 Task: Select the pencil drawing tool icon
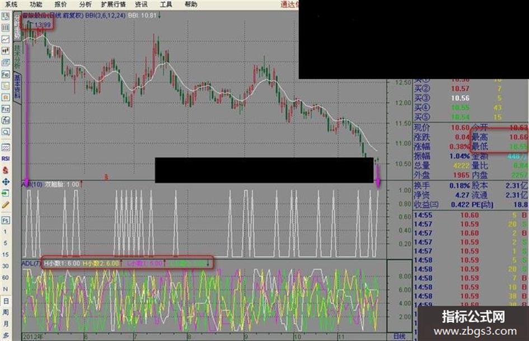point(6,204)
